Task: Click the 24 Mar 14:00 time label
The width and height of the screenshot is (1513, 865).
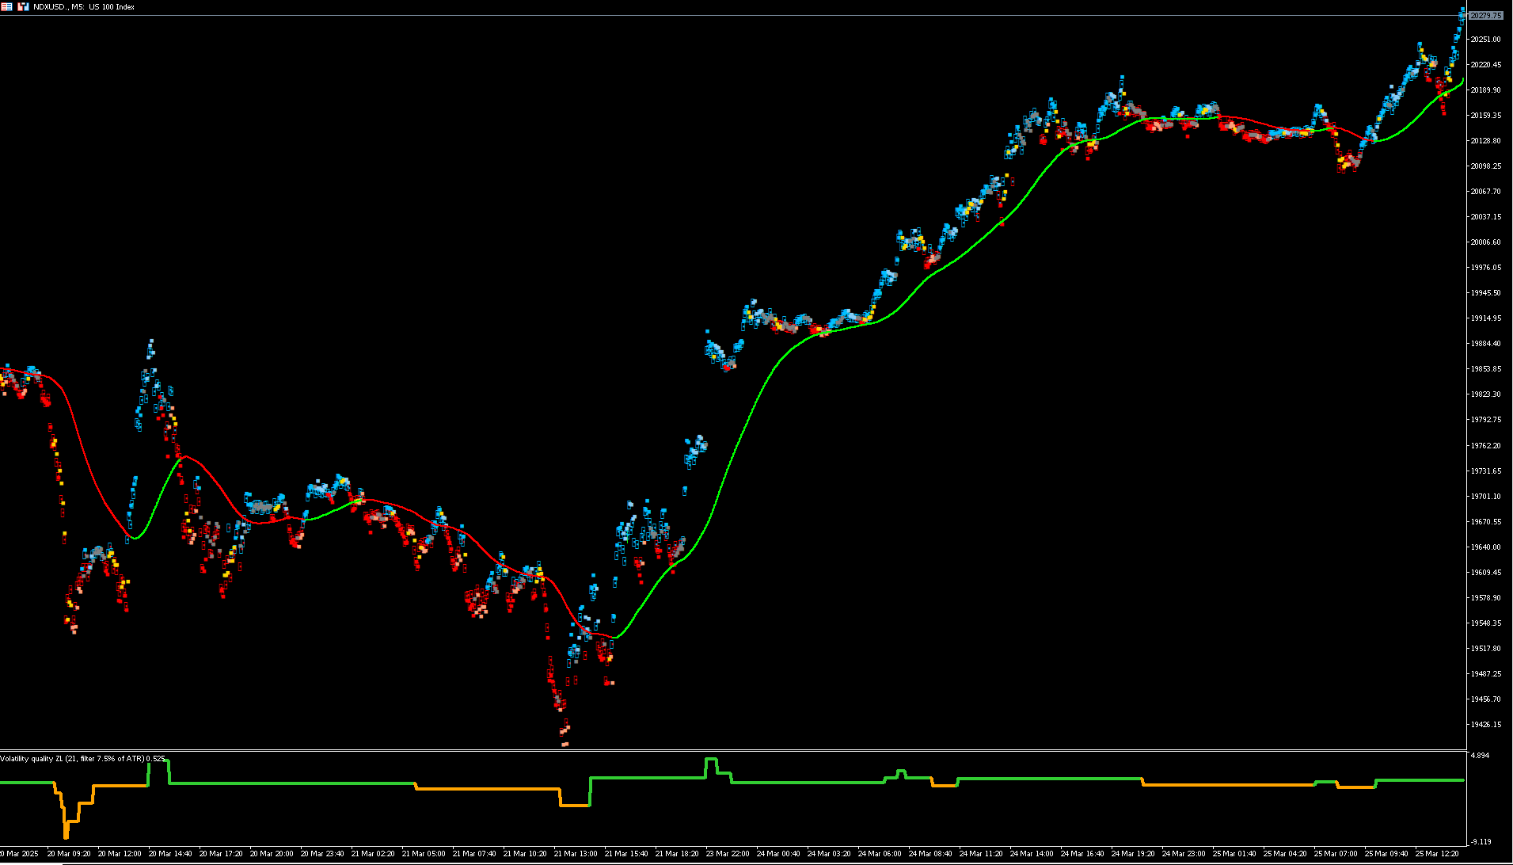Action: click(1032, 854)
